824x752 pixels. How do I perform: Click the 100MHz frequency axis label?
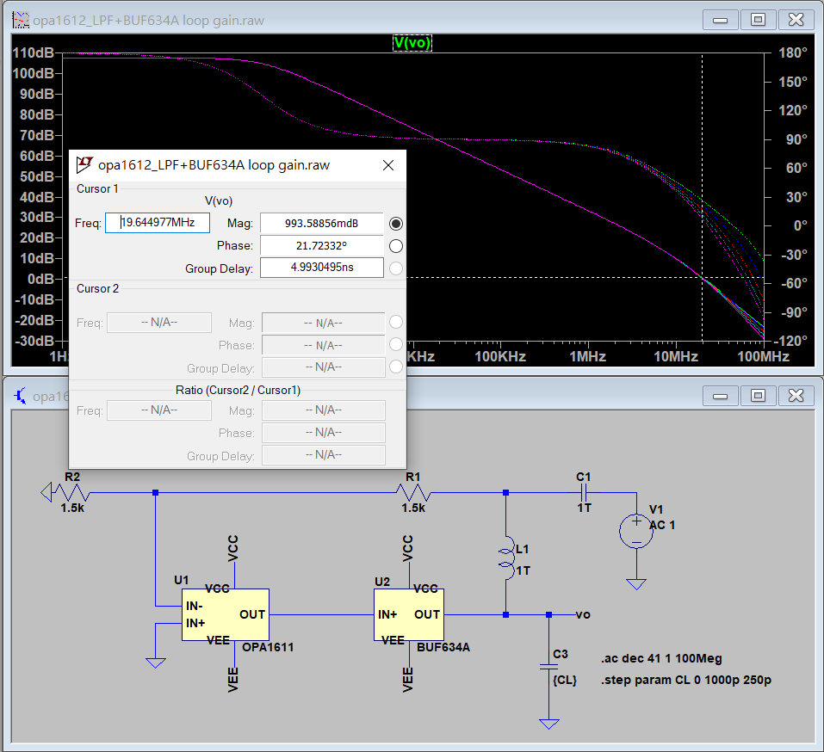763,356
